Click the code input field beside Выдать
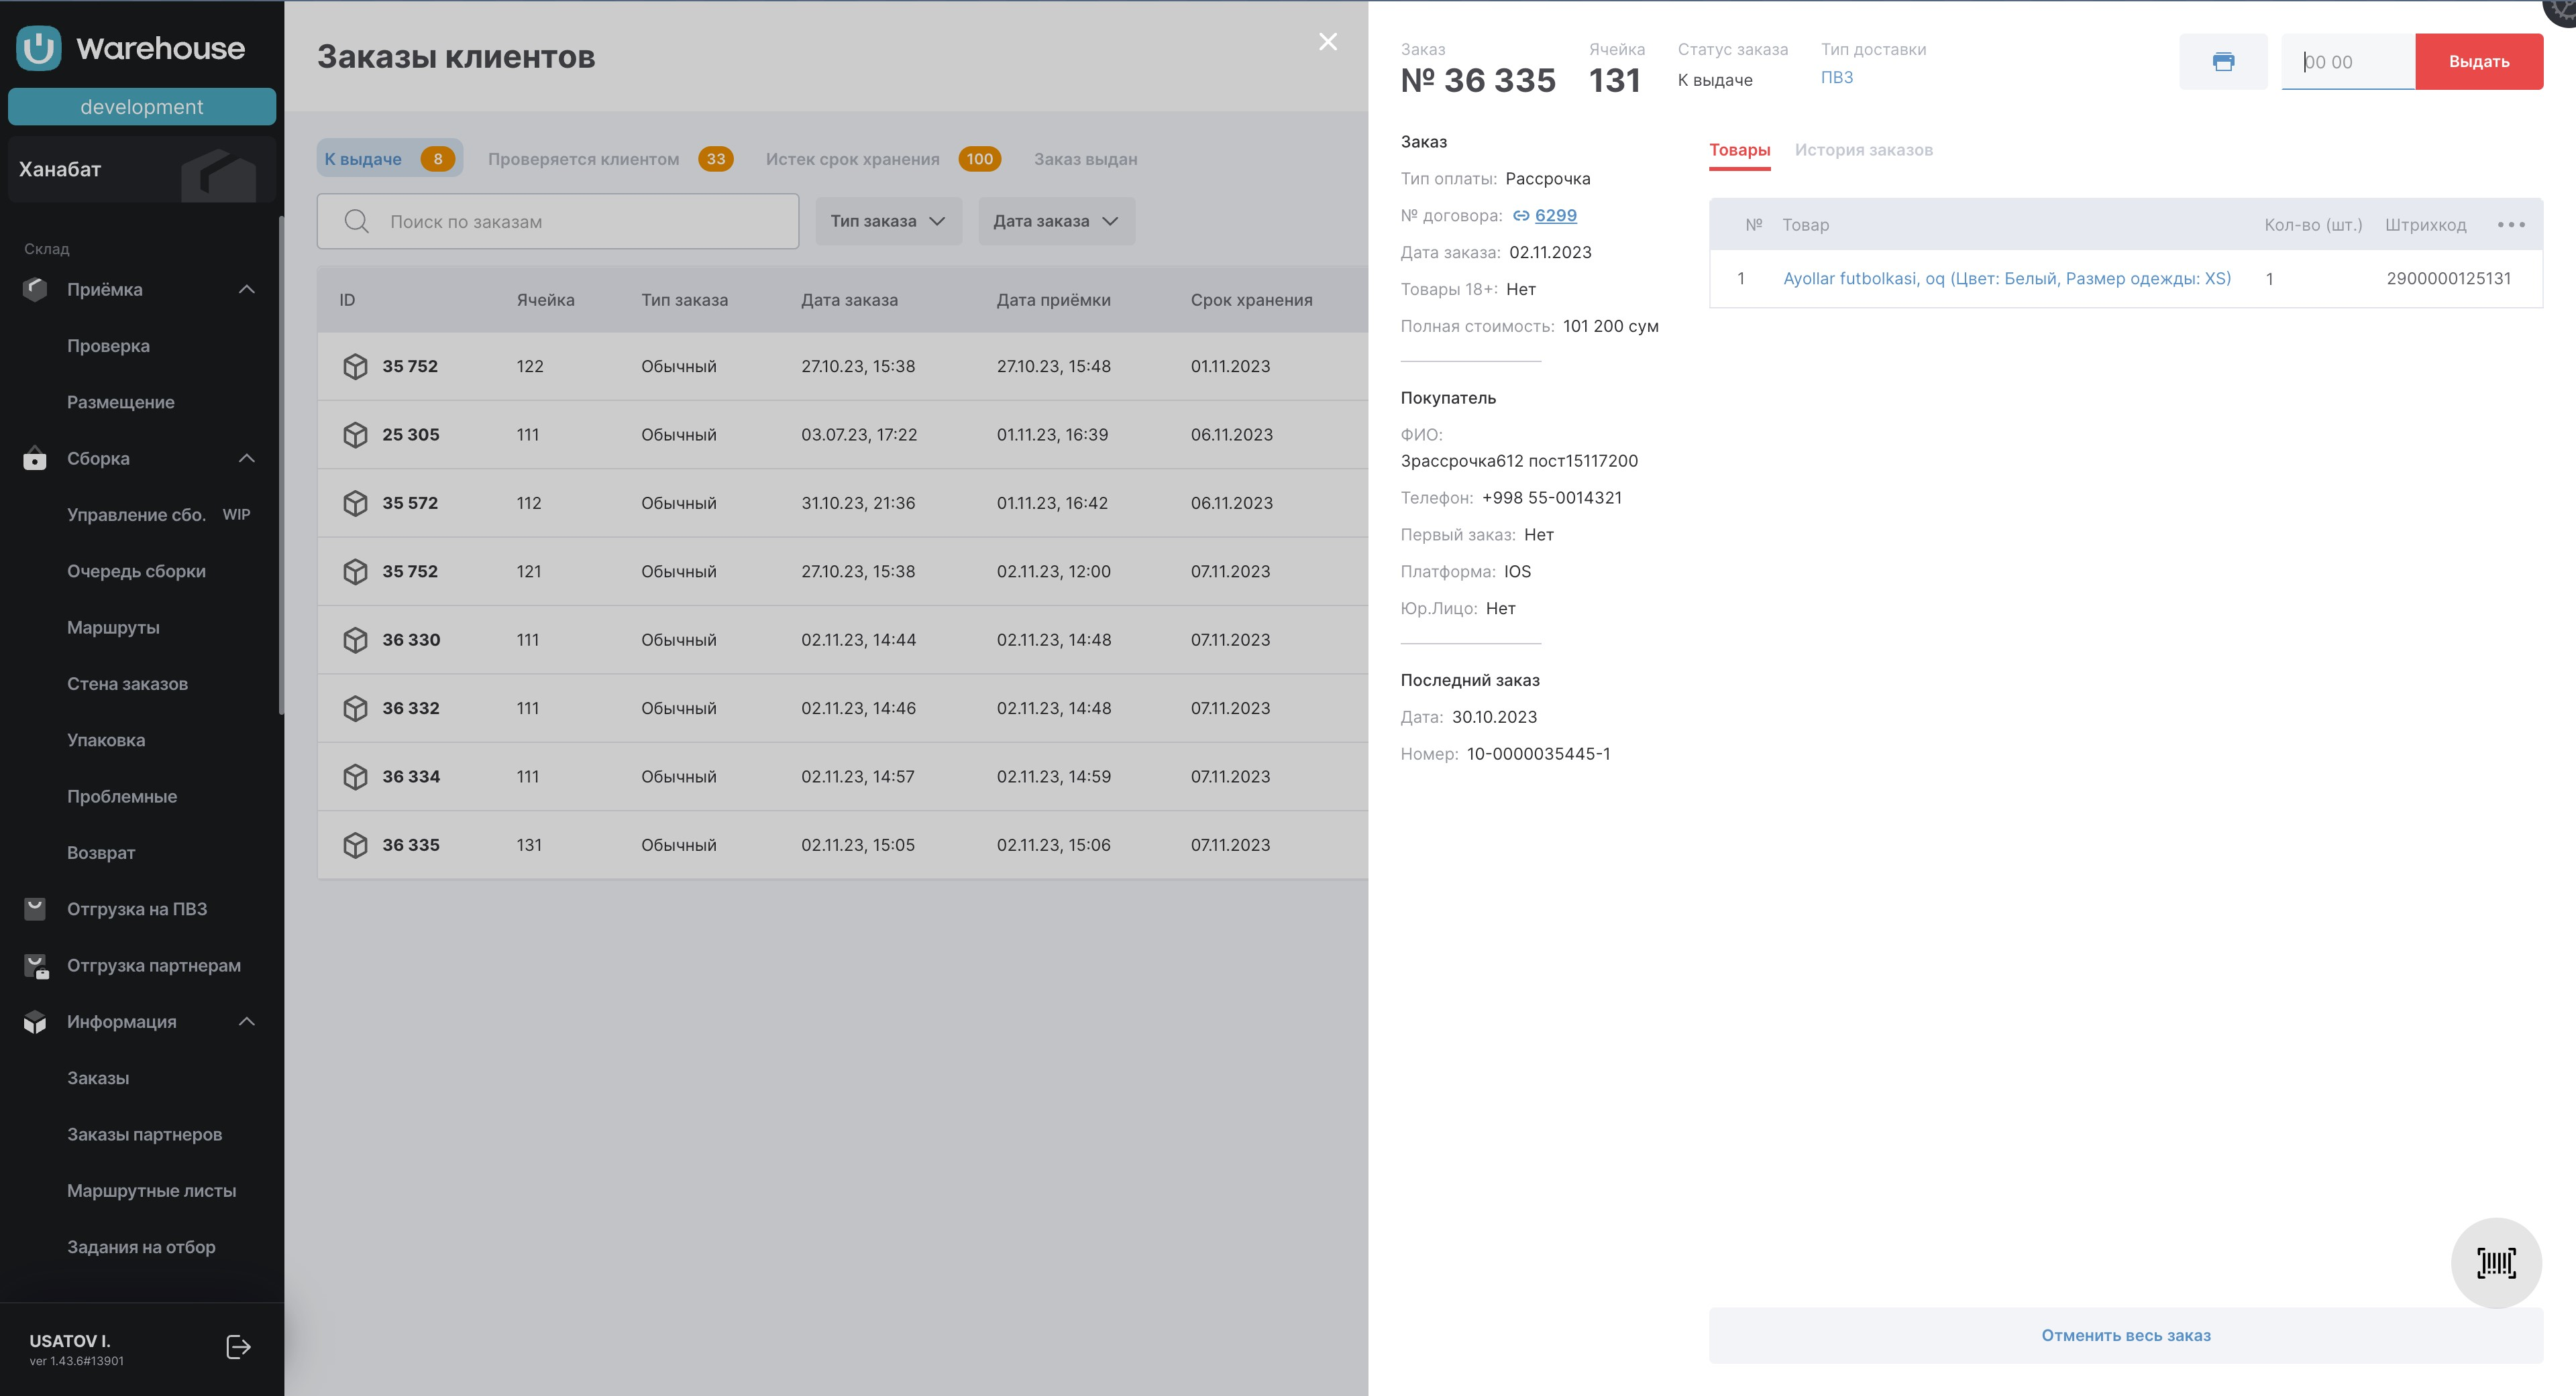The height and width of the screenshot is (1396, 2576). pos(2347,62)
